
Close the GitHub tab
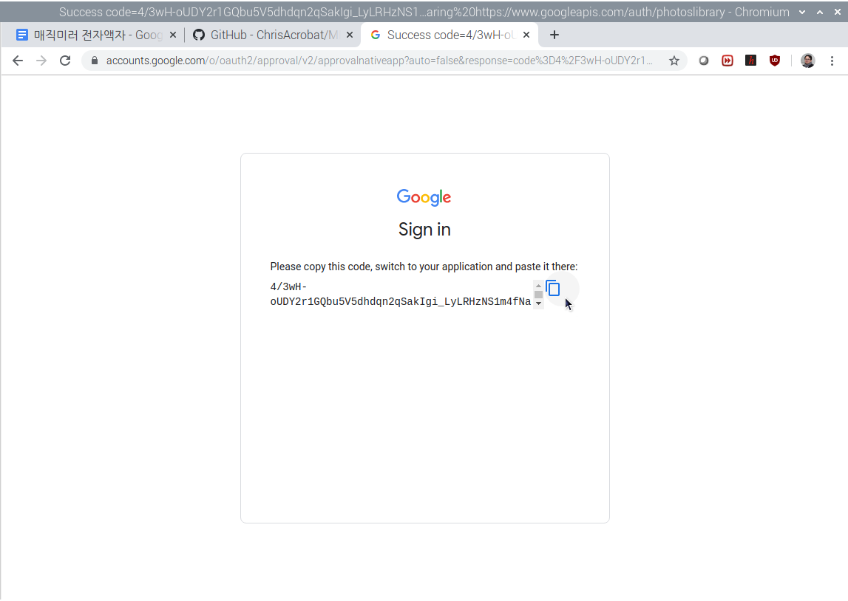[350, 35]
